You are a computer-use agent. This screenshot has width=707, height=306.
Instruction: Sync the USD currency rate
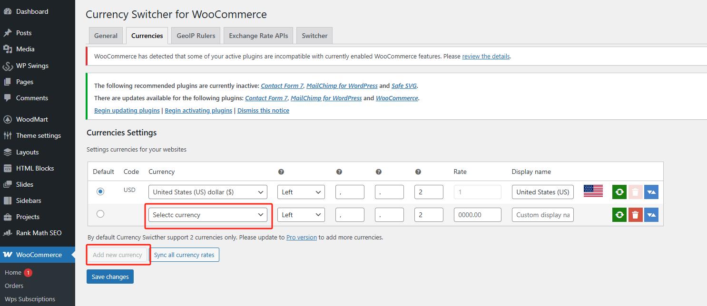[619, 192]
